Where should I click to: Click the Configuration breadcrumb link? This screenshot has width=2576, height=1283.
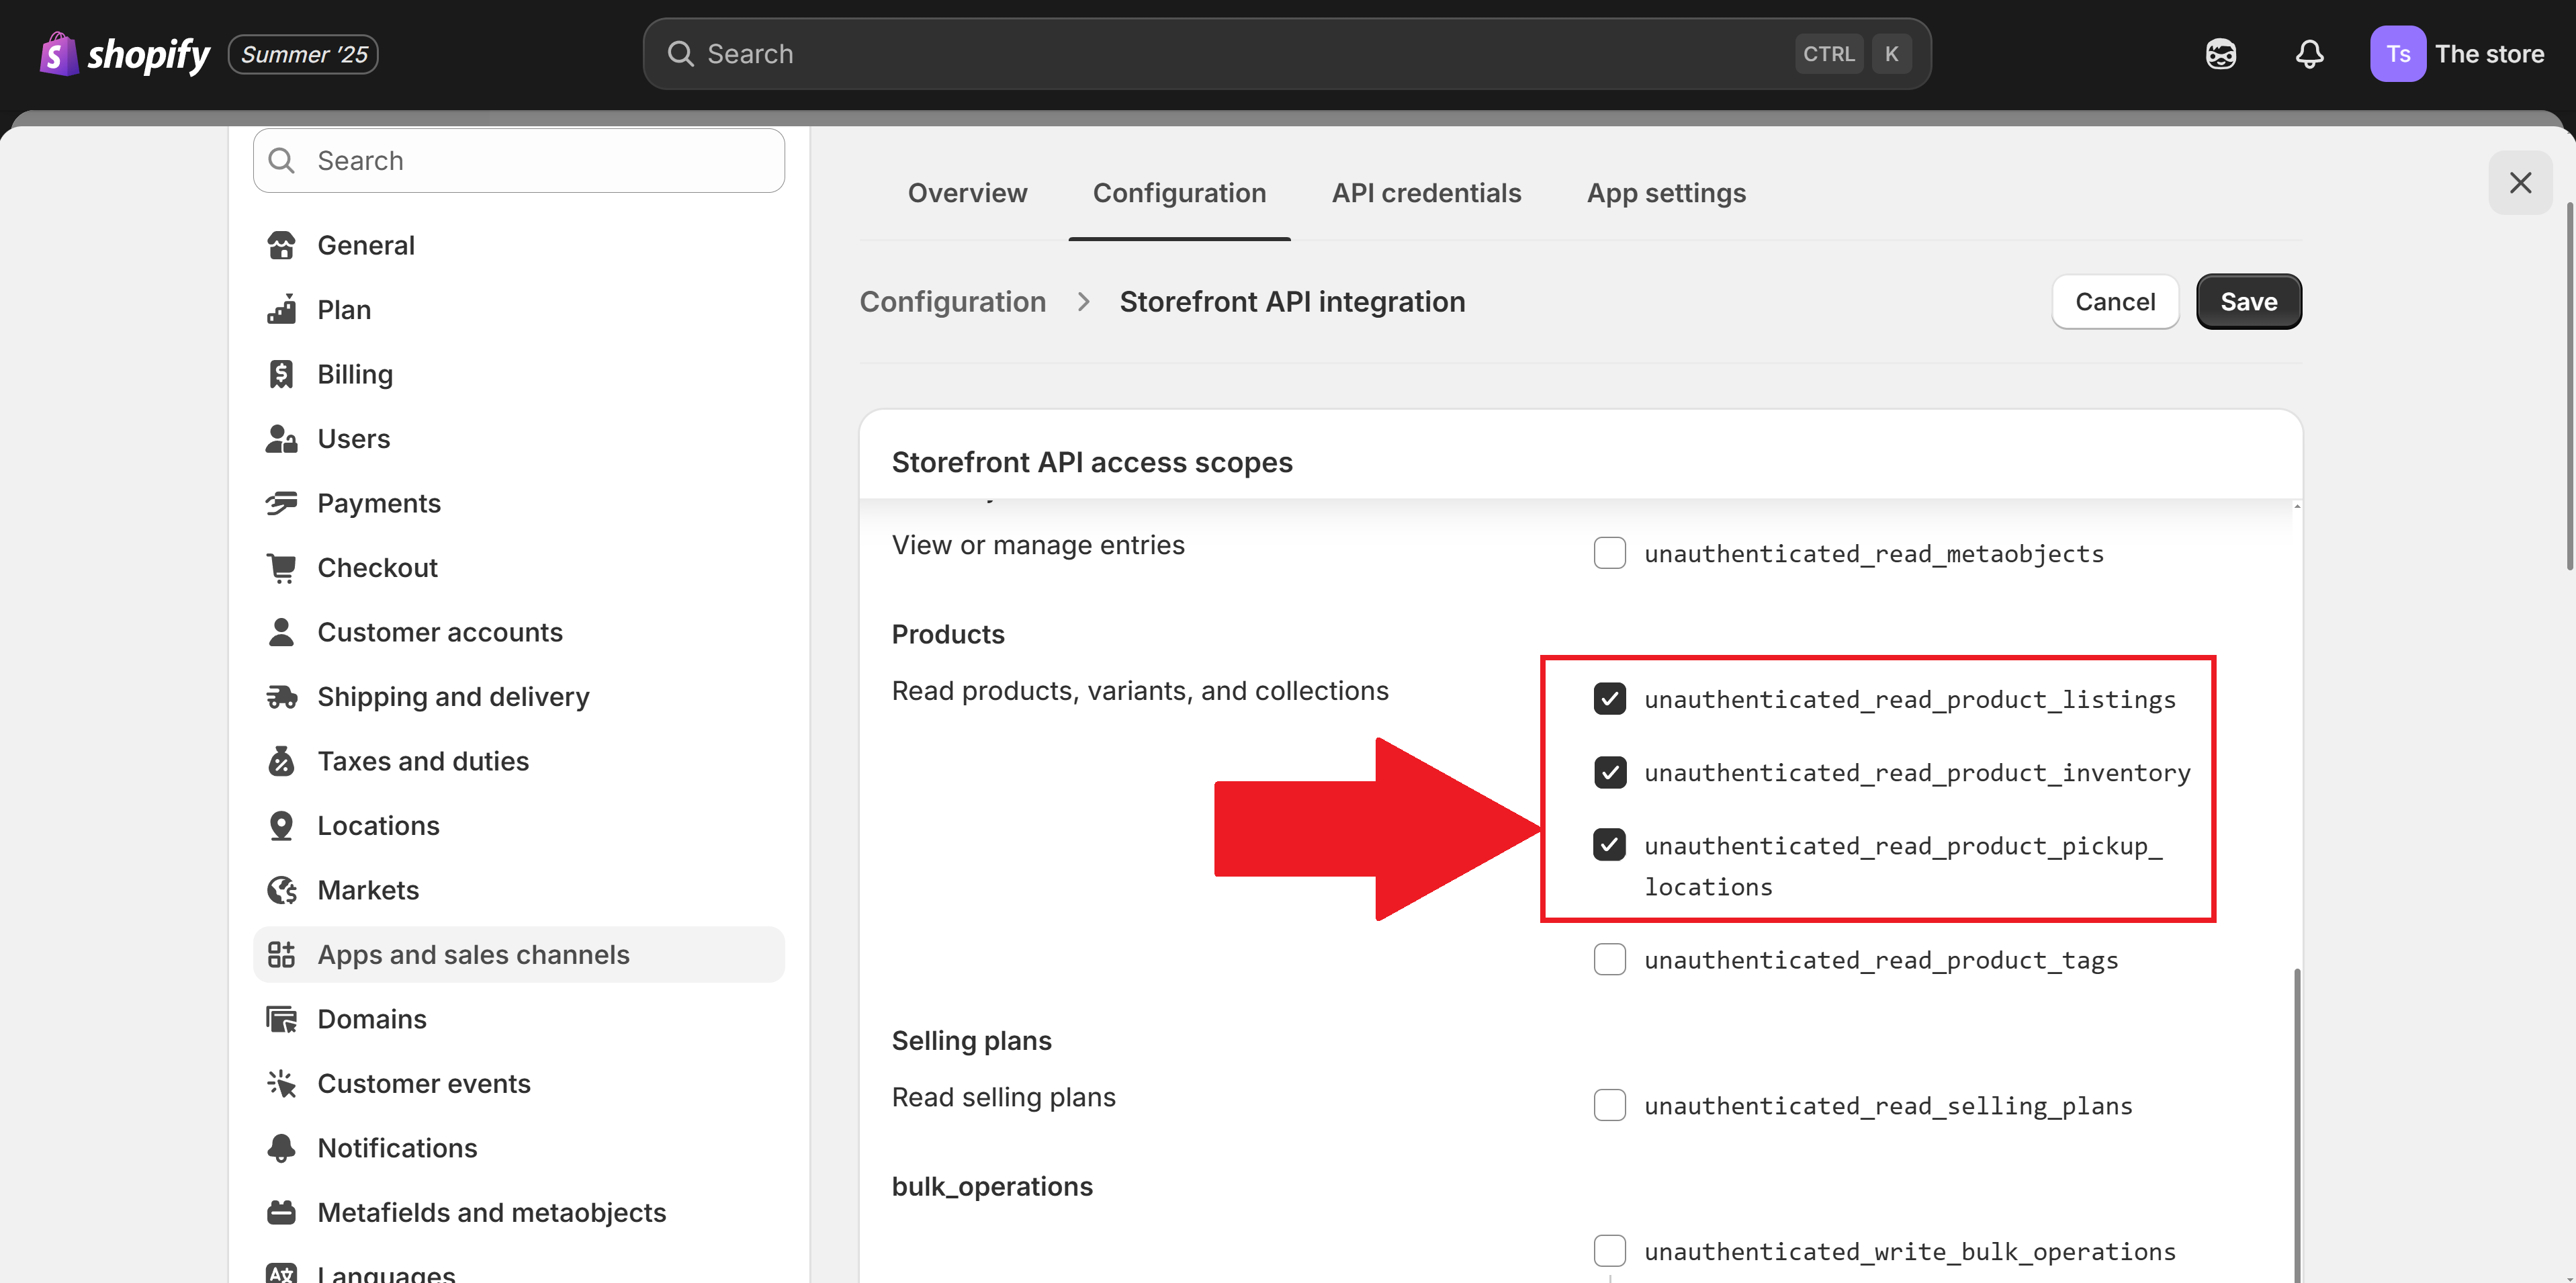[952, 301]
